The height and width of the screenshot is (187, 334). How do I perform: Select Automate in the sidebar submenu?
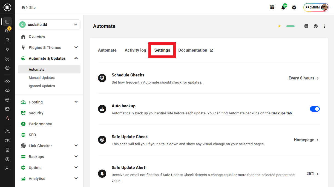pyautogui.click(x=49, y=69)
